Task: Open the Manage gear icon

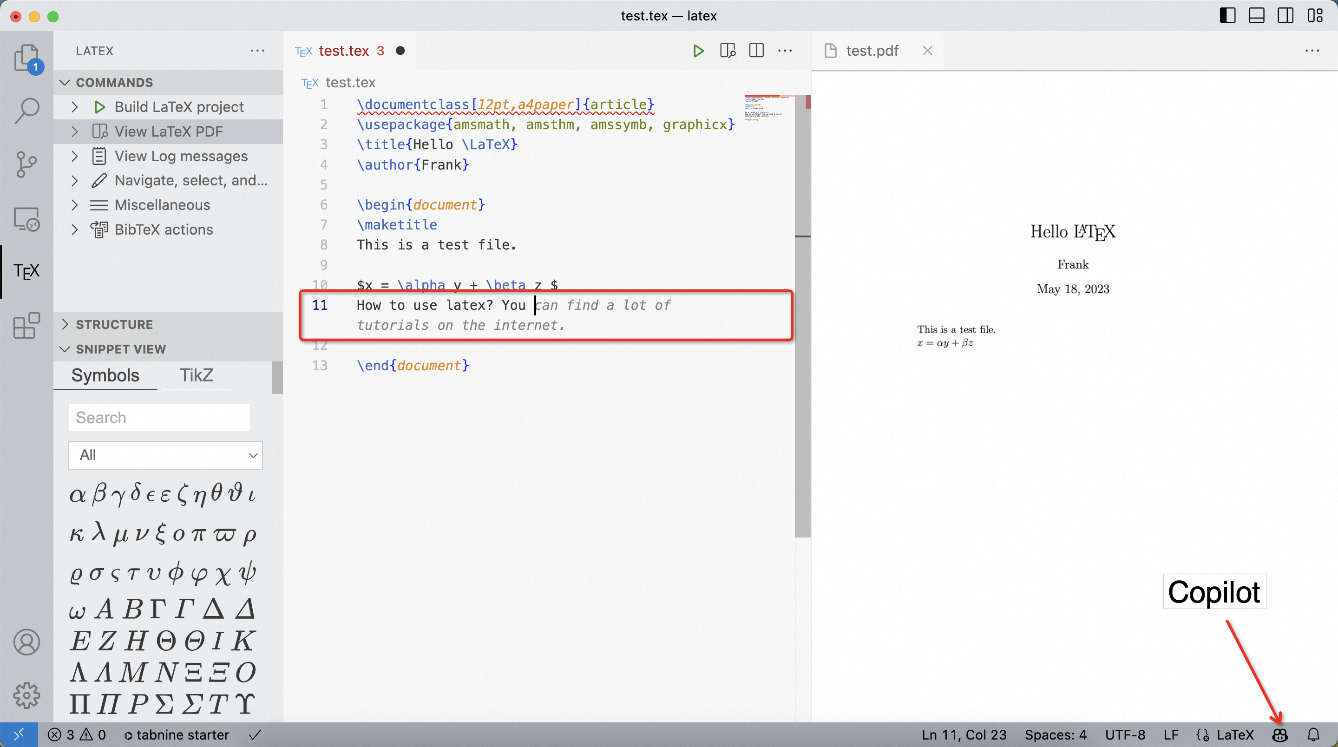Action: point(27,695)
